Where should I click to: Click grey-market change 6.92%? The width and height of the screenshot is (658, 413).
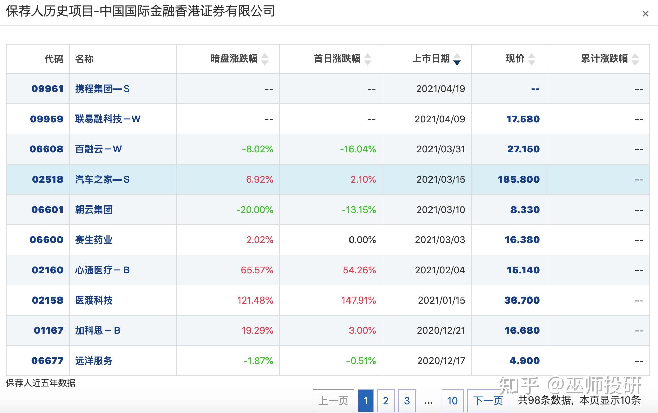259,179
